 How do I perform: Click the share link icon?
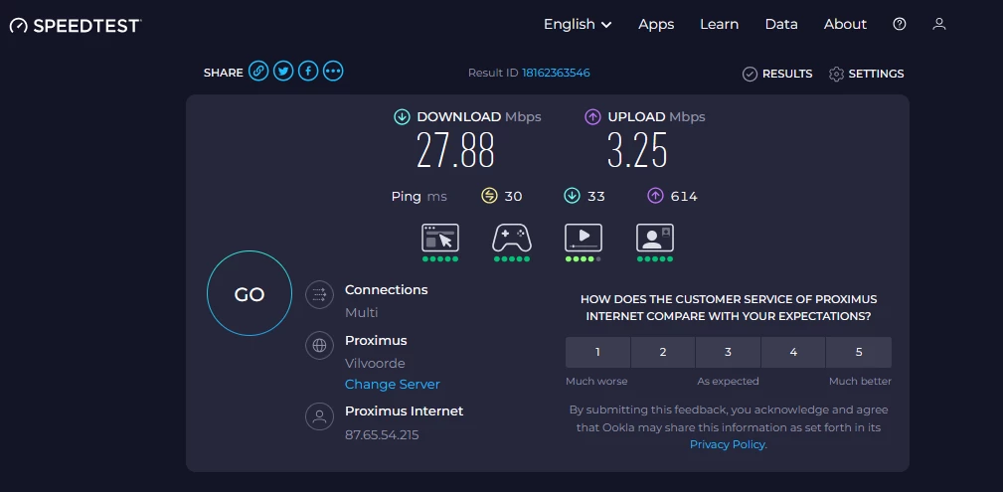coord(258,72)
